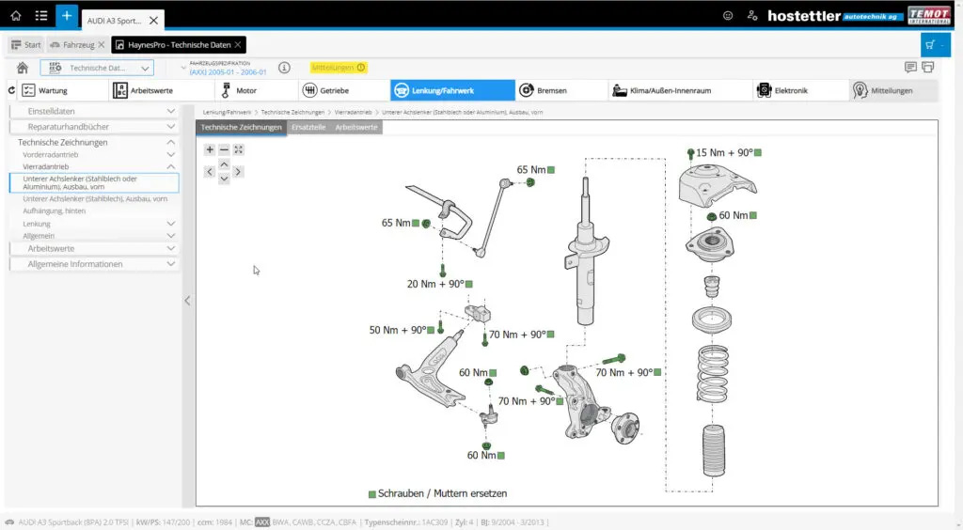Fit drawing to full screen view
The height and width of the screenshot is (530, 963).
coord(239,149)
